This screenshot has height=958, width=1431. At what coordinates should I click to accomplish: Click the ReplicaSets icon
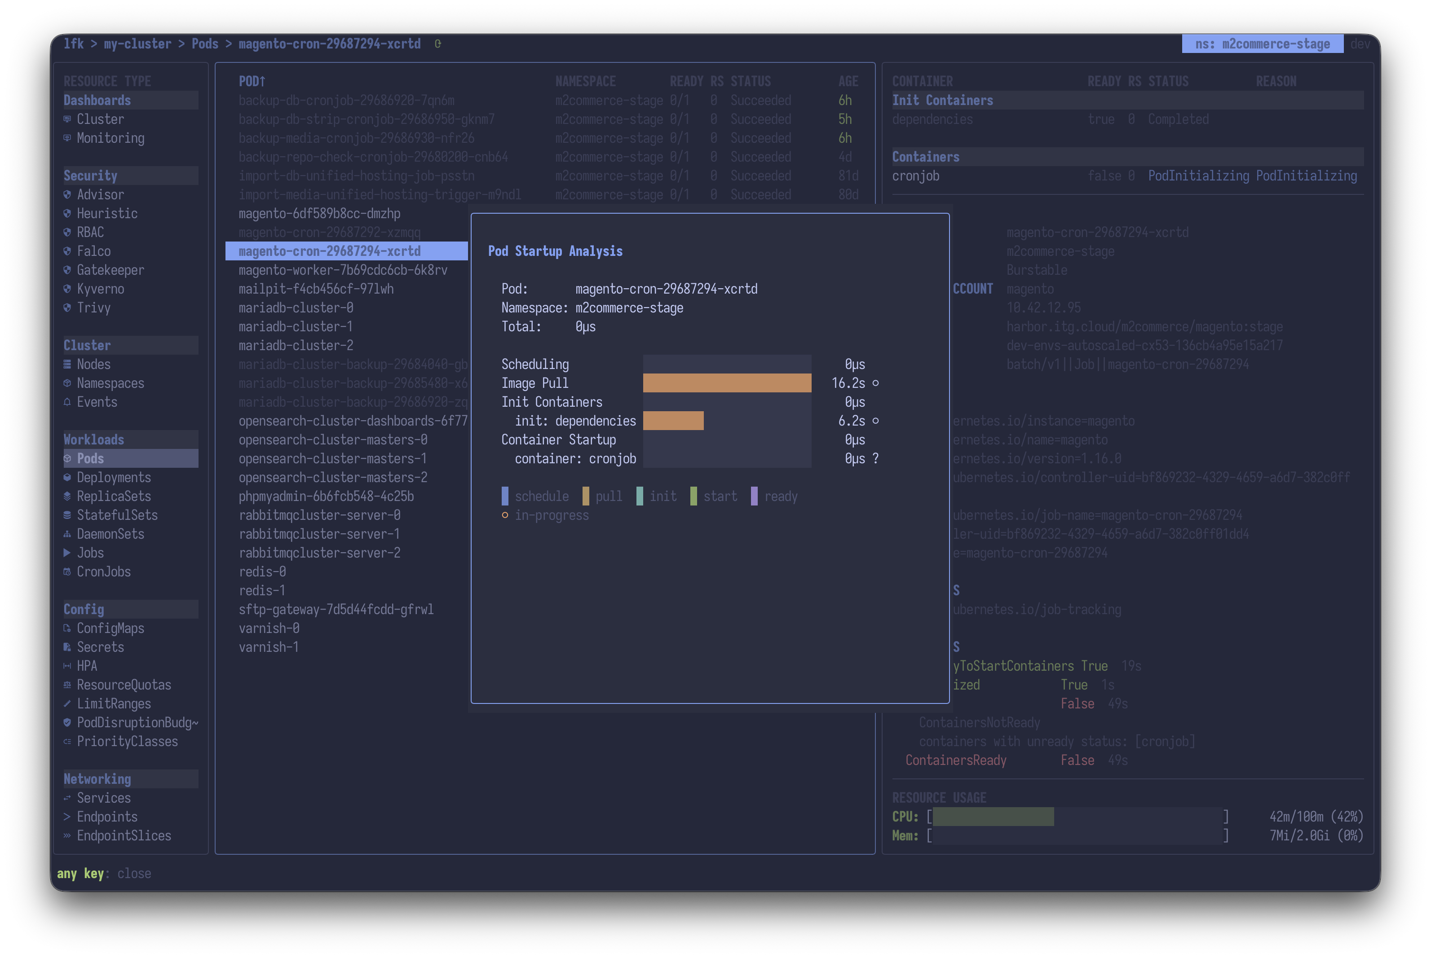point(67,496)
